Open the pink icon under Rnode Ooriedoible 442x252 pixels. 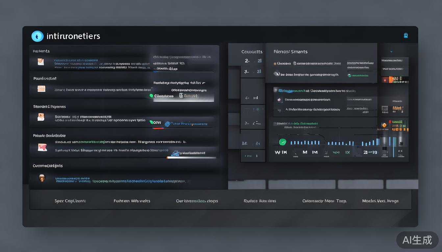point(42,147)
